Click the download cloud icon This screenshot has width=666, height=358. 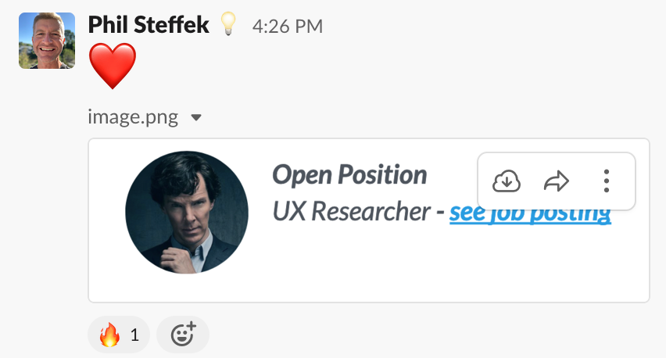point(507,181)
